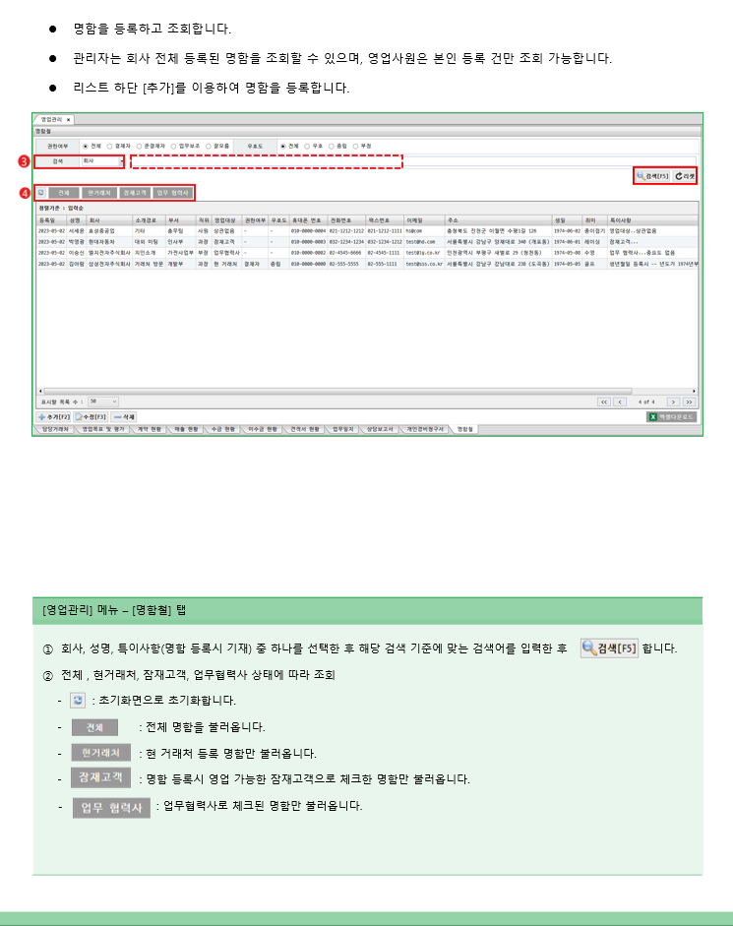Sort by the 소개경로 column header
The height and width of the screenshot is (926, 733).
[x=149, y=220]
